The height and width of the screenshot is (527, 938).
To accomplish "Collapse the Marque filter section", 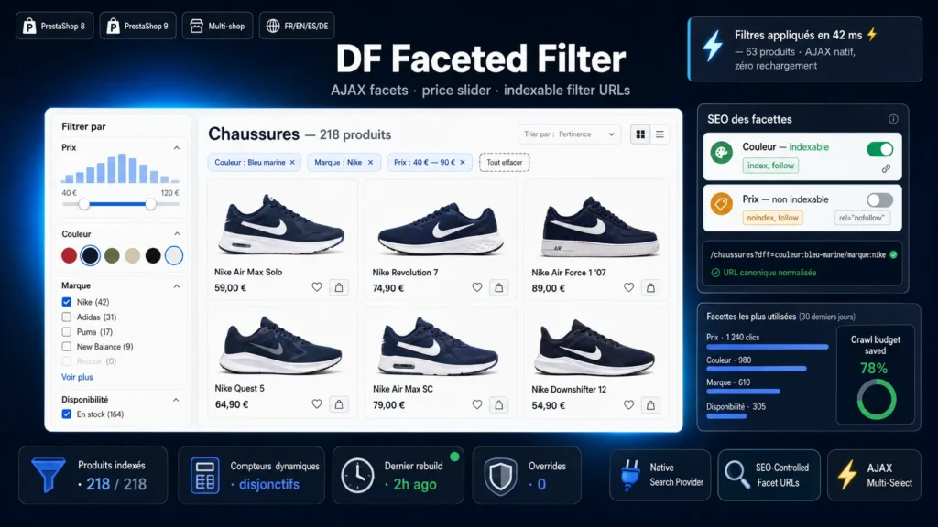I will coord(177,285).
